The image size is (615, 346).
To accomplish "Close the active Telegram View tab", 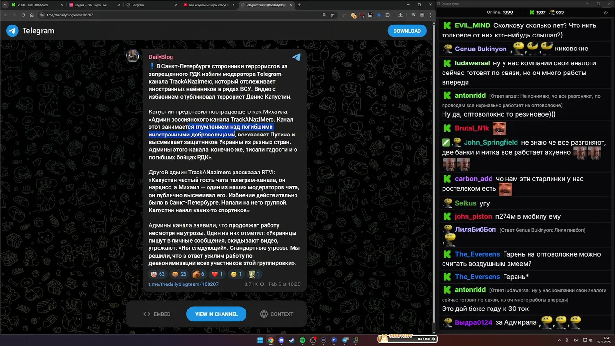I will (x=291, y=5).
